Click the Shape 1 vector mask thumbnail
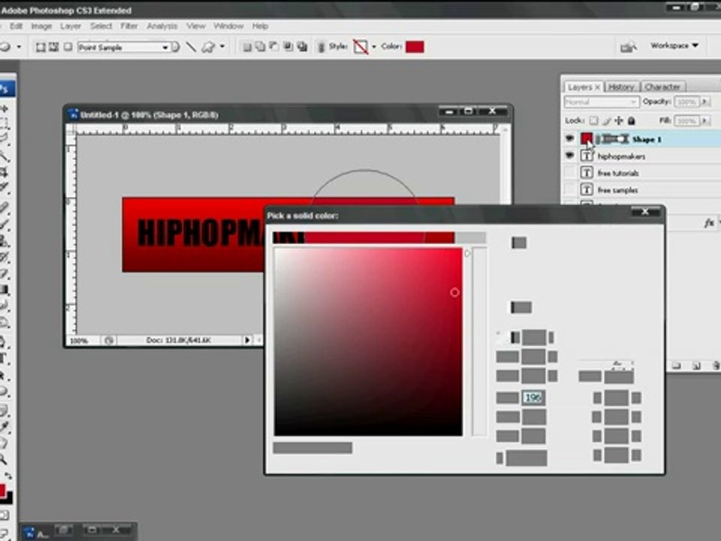The image size is (721, 541). (x=615, y=139)
